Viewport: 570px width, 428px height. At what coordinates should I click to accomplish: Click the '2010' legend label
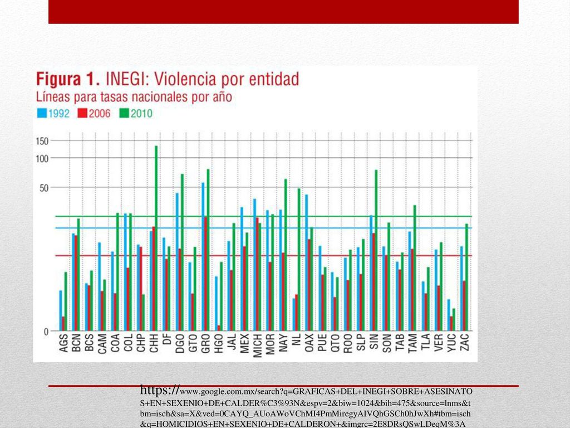click(x=141, y=114)
